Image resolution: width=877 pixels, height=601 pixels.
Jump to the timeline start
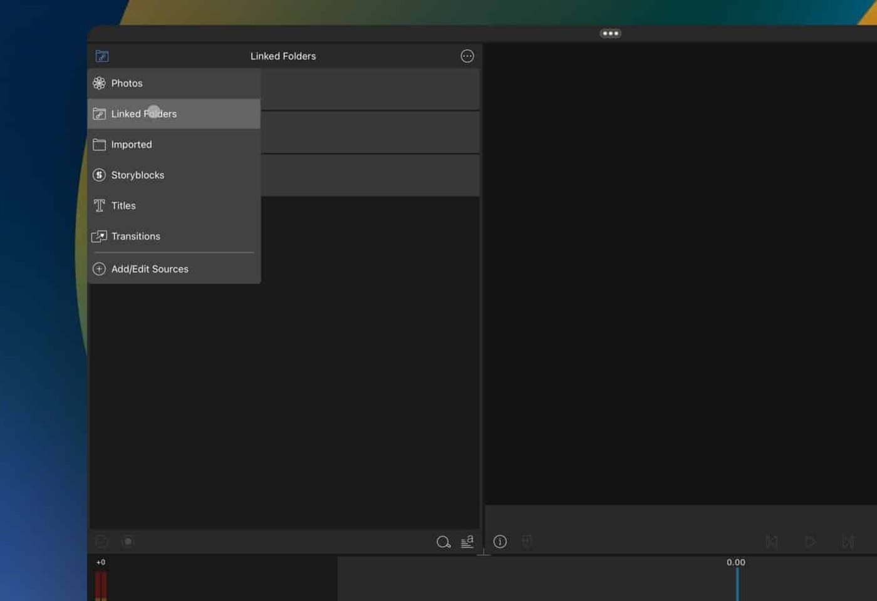point(772,542)
